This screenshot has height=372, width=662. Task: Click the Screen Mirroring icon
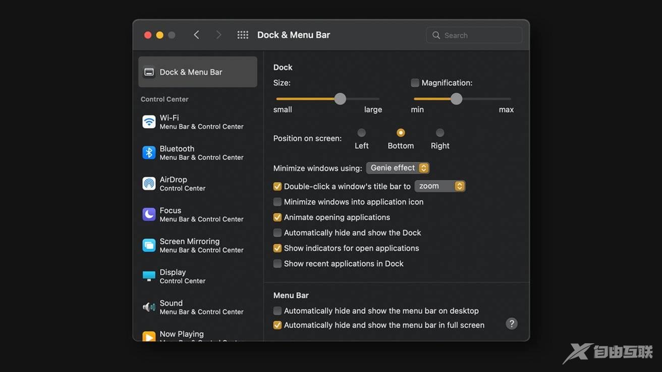tap(149, 245)
